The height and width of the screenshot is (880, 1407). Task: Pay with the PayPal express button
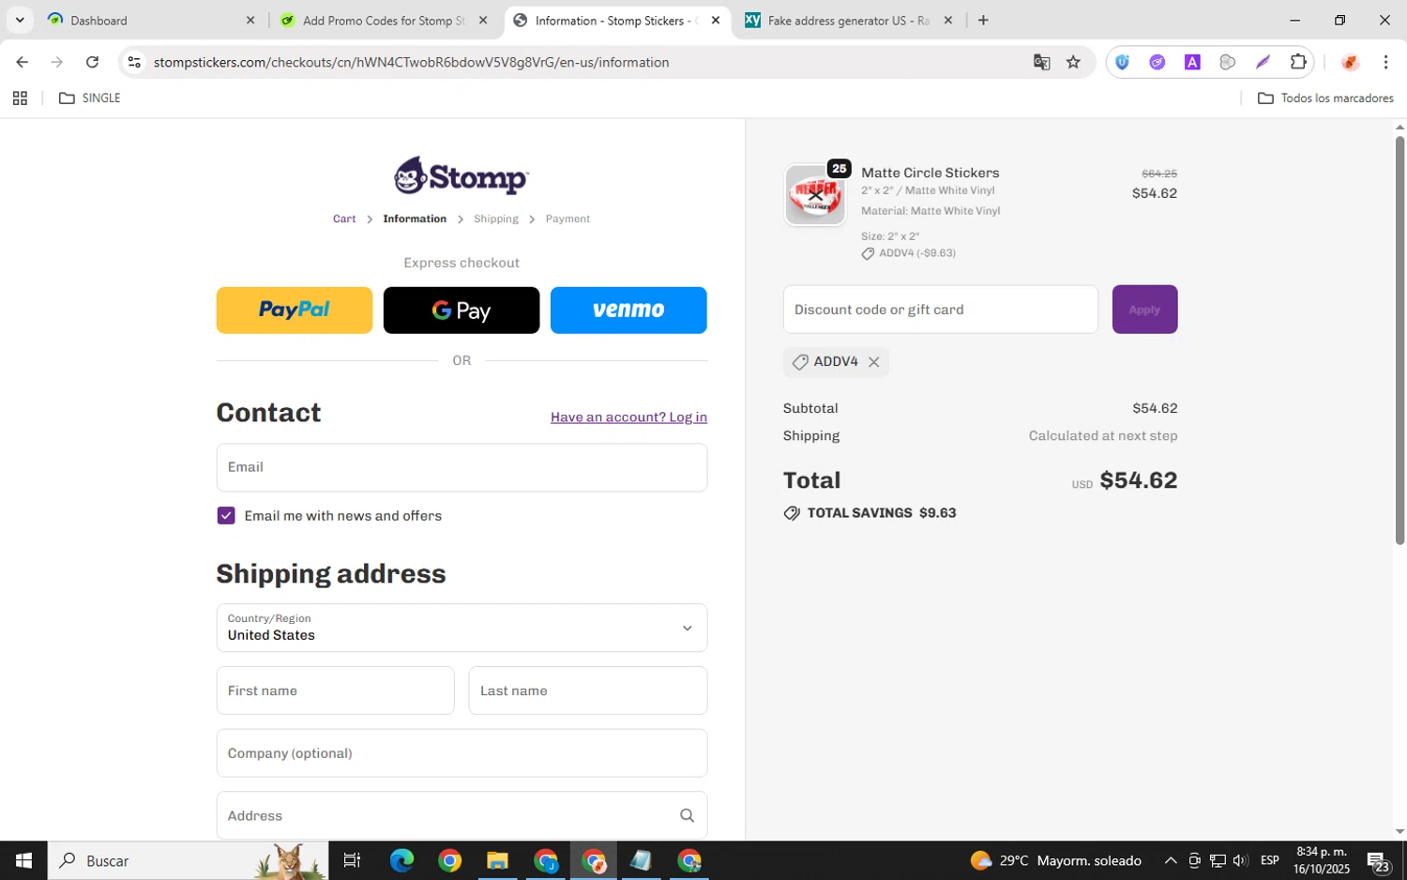pyautogui.click(x=295, y=311)
